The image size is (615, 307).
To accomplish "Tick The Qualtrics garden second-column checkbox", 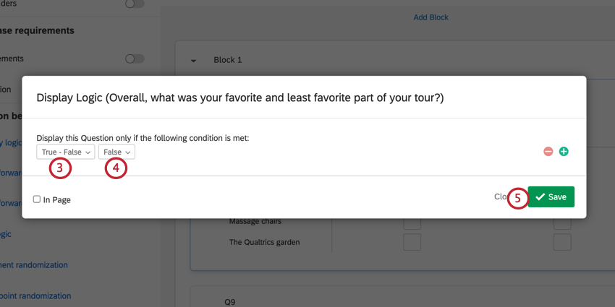I will point(562,242).
